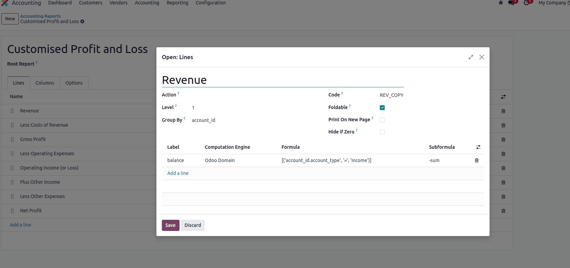Delete the Gross Profit line
Viewport: 570px width, 268px height.
pos(503,140)
